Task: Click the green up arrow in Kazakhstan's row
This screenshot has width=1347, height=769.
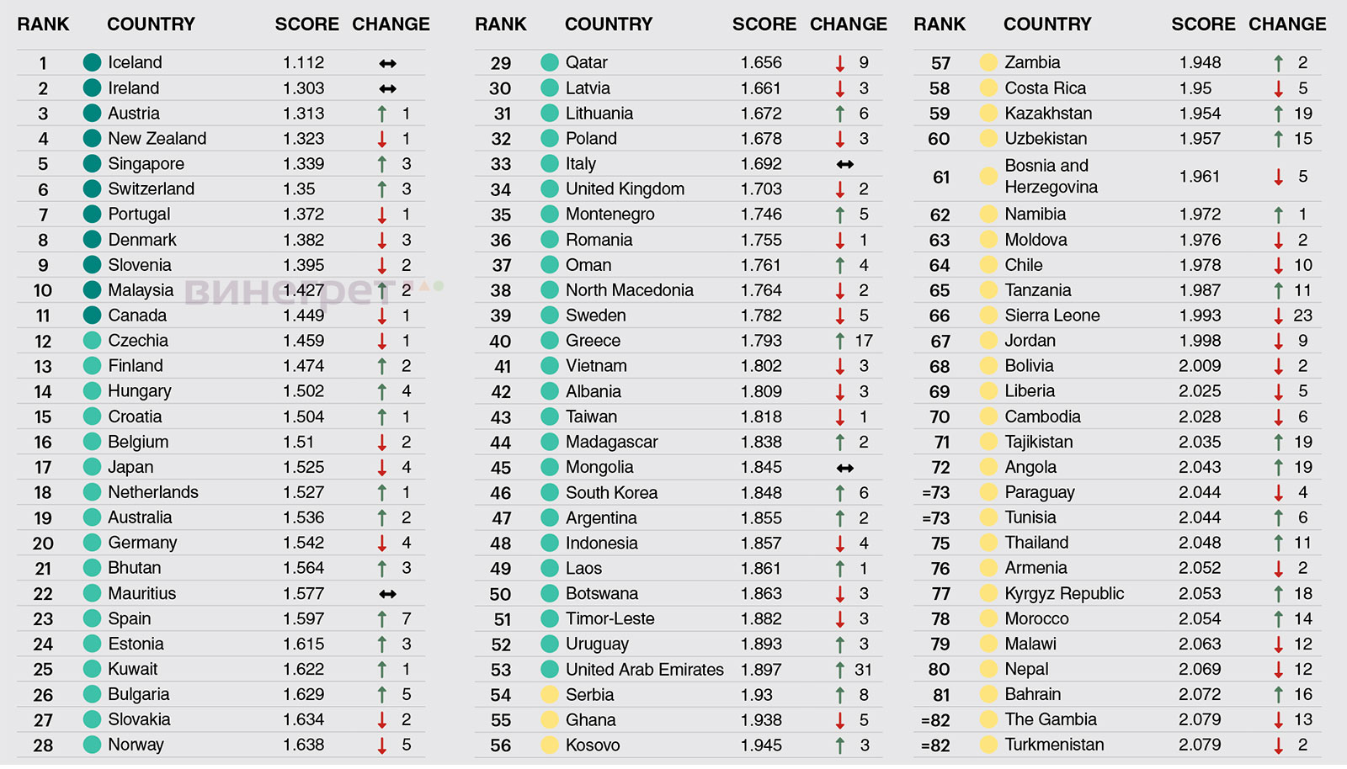Action: (x=1279, y=114)
